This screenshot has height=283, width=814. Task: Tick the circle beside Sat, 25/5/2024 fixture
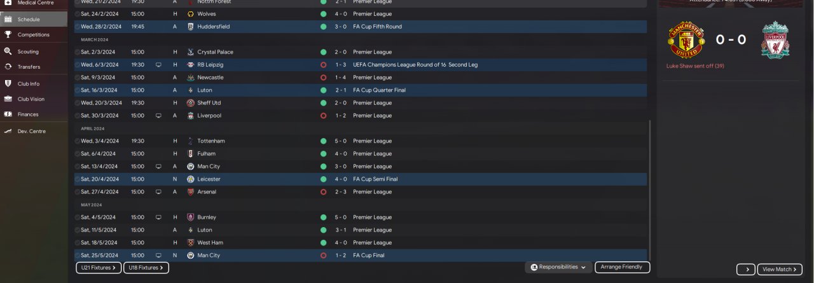(x=78, y=256)
